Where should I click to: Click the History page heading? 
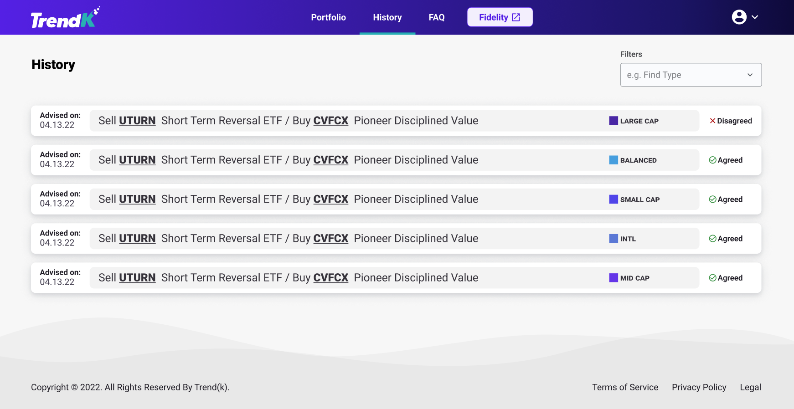(x=53, y=65)
